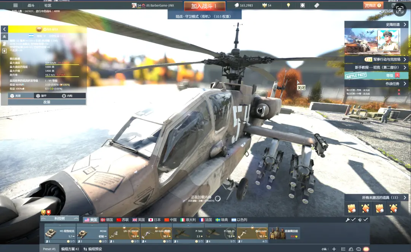
Task: Click the light bulb icon in top bar
Action: [288, 5]
